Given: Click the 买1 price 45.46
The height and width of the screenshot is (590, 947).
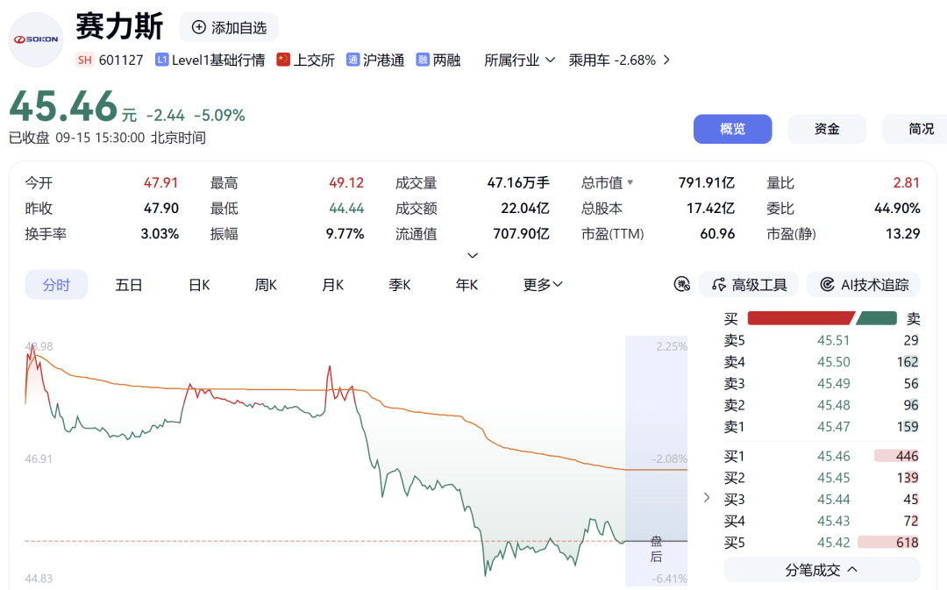Looking at the screenshot, I should coord(834,457).
